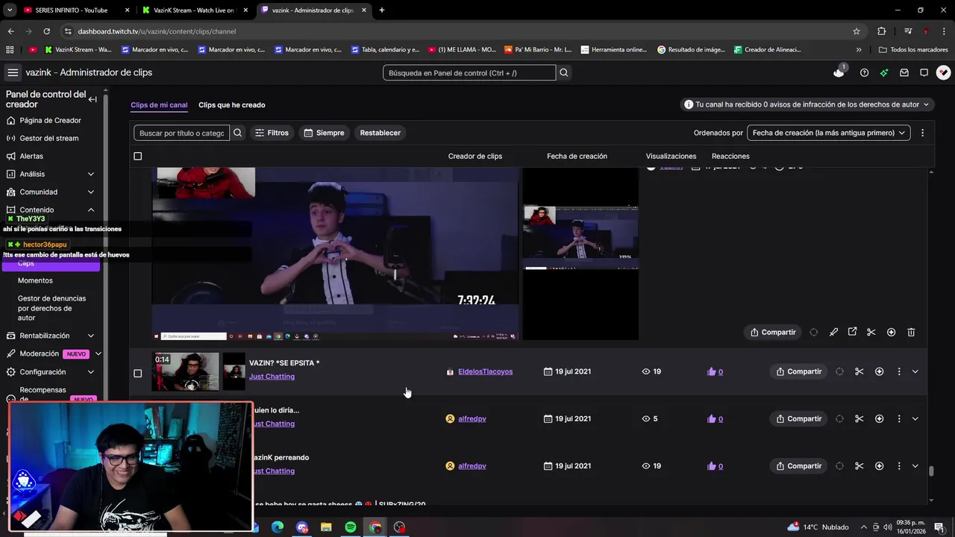Click the clips list vertical scrollbar thumb
This screenshot has height=537, width=955.
click(931, 471)
